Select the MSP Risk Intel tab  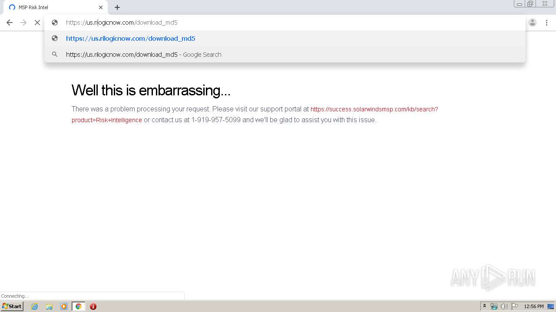pos(56,7)
